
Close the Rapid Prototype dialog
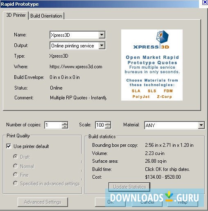click(x=205, y=2)
